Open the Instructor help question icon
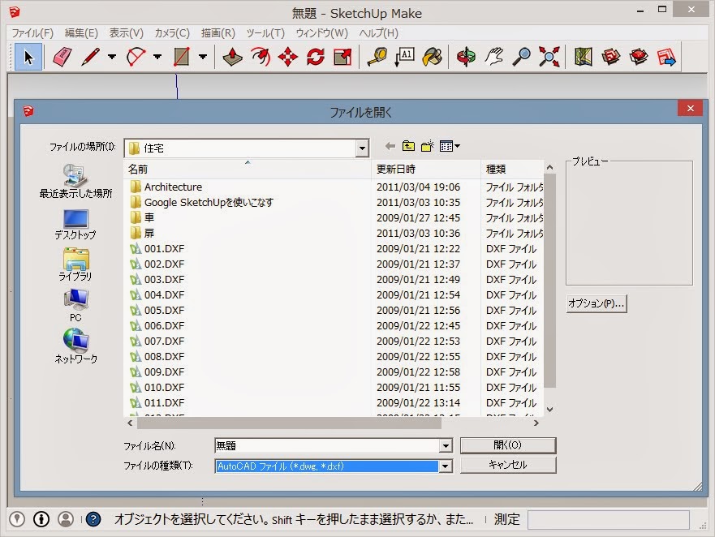The height and width of the screenshot is (537, 715). [x=93, y=519]
